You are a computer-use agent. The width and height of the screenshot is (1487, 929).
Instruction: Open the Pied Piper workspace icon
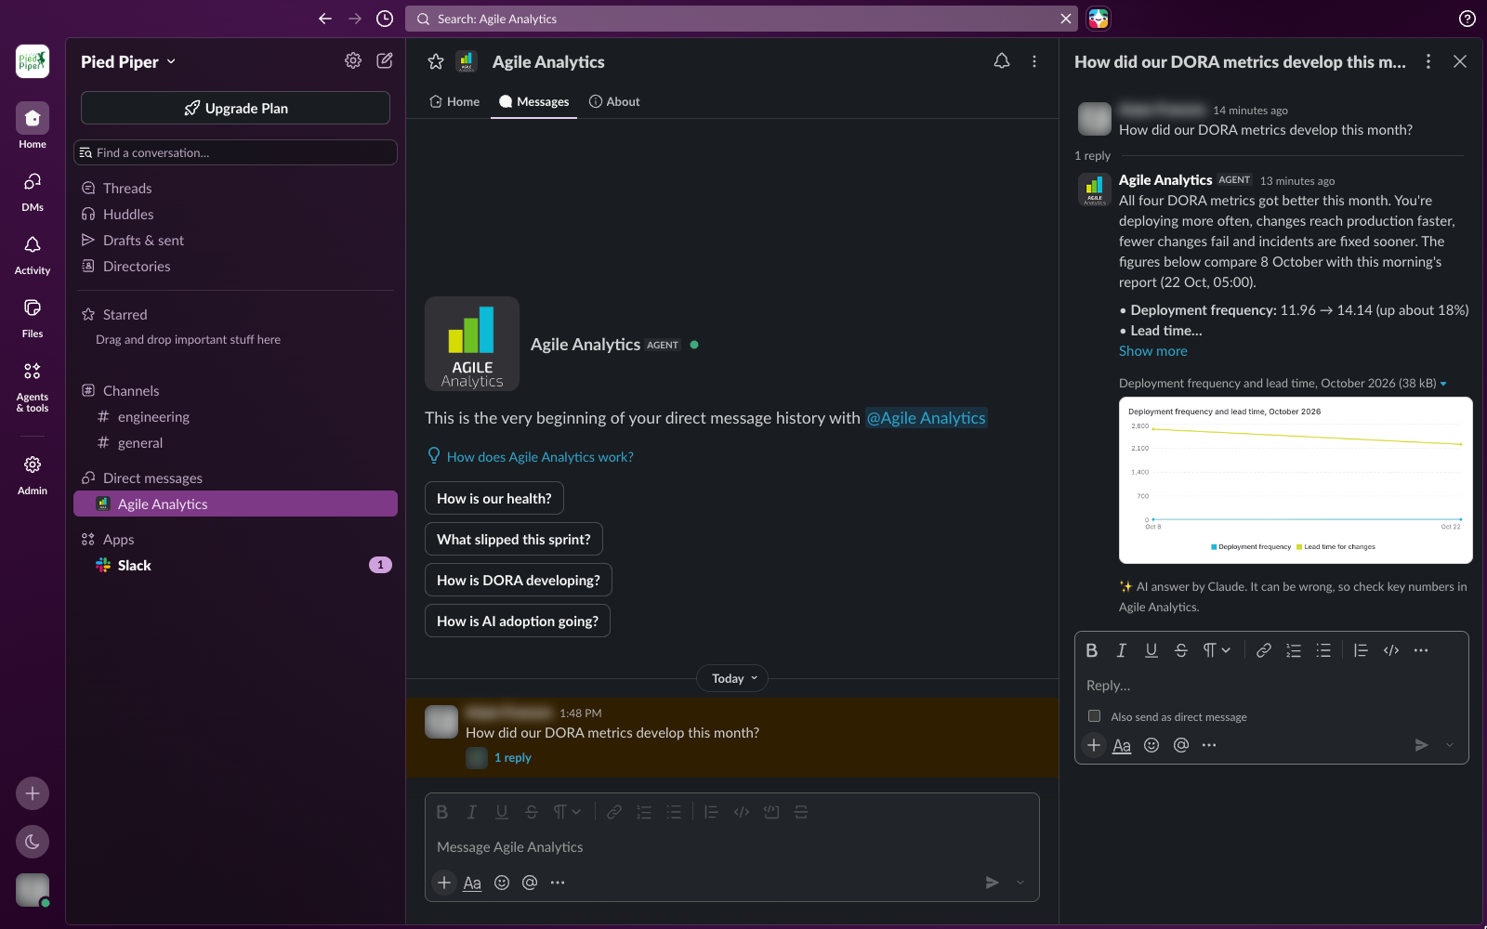pos(33,61)
